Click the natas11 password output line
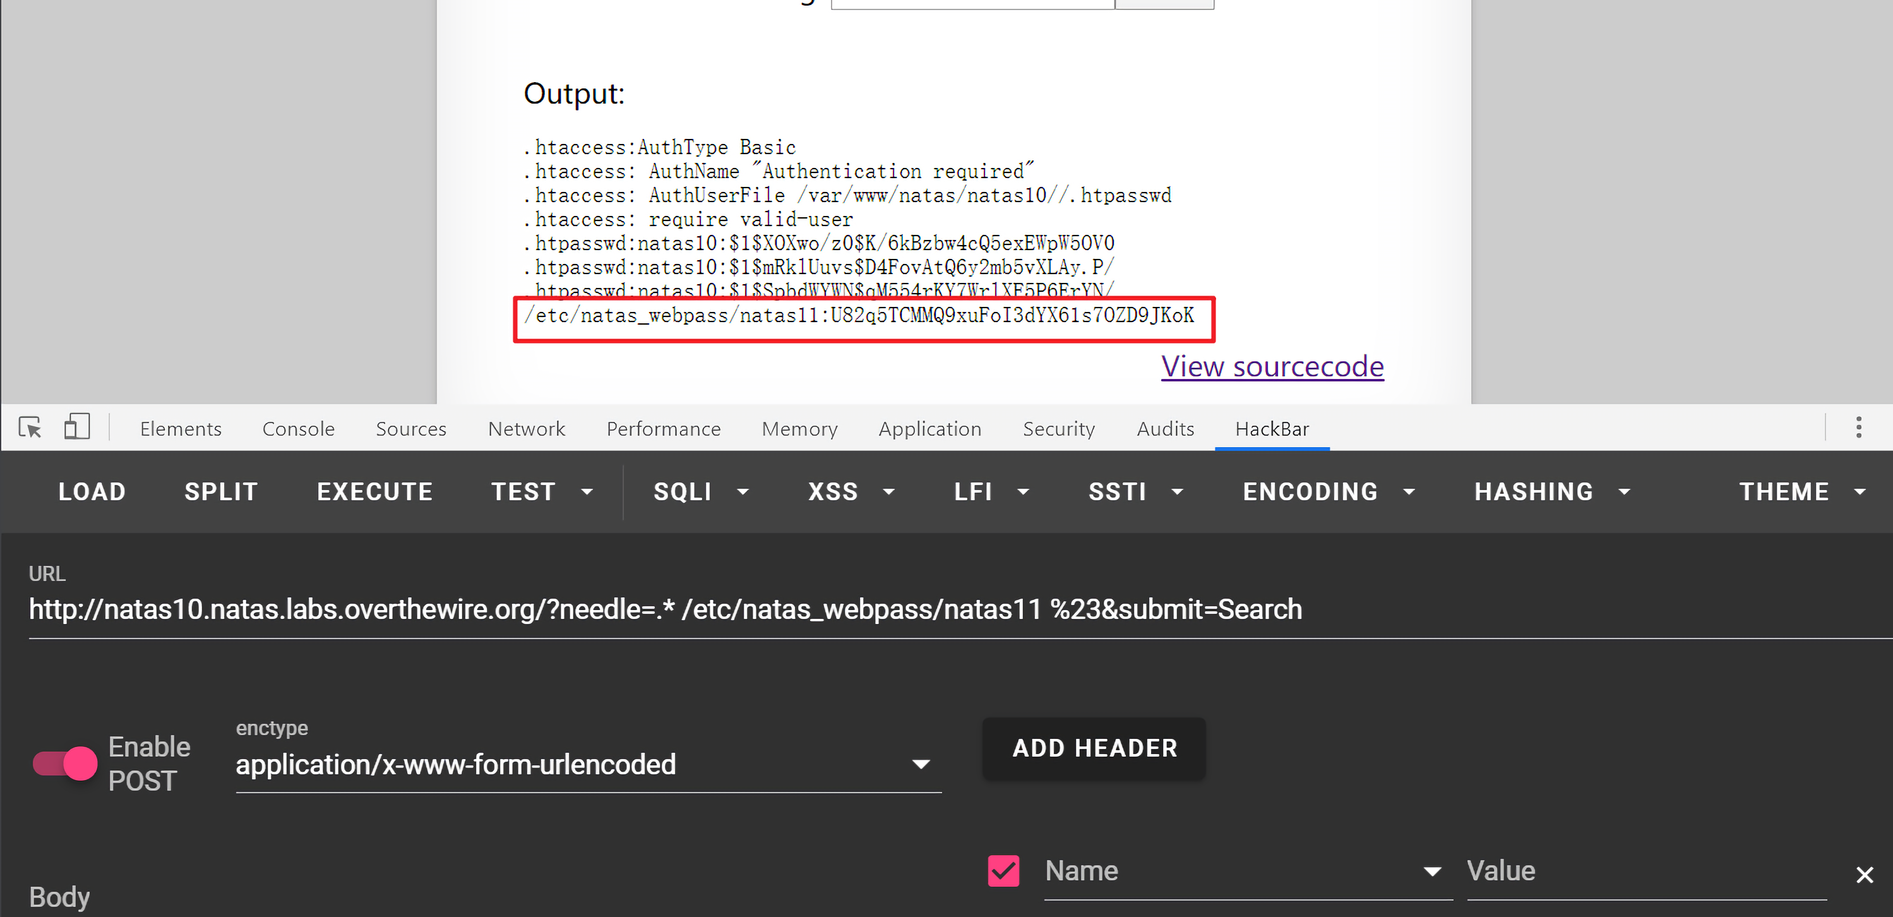 [x=859, y=315]
